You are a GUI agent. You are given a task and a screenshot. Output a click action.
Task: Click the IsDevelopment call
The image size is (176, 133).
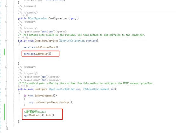44,96
